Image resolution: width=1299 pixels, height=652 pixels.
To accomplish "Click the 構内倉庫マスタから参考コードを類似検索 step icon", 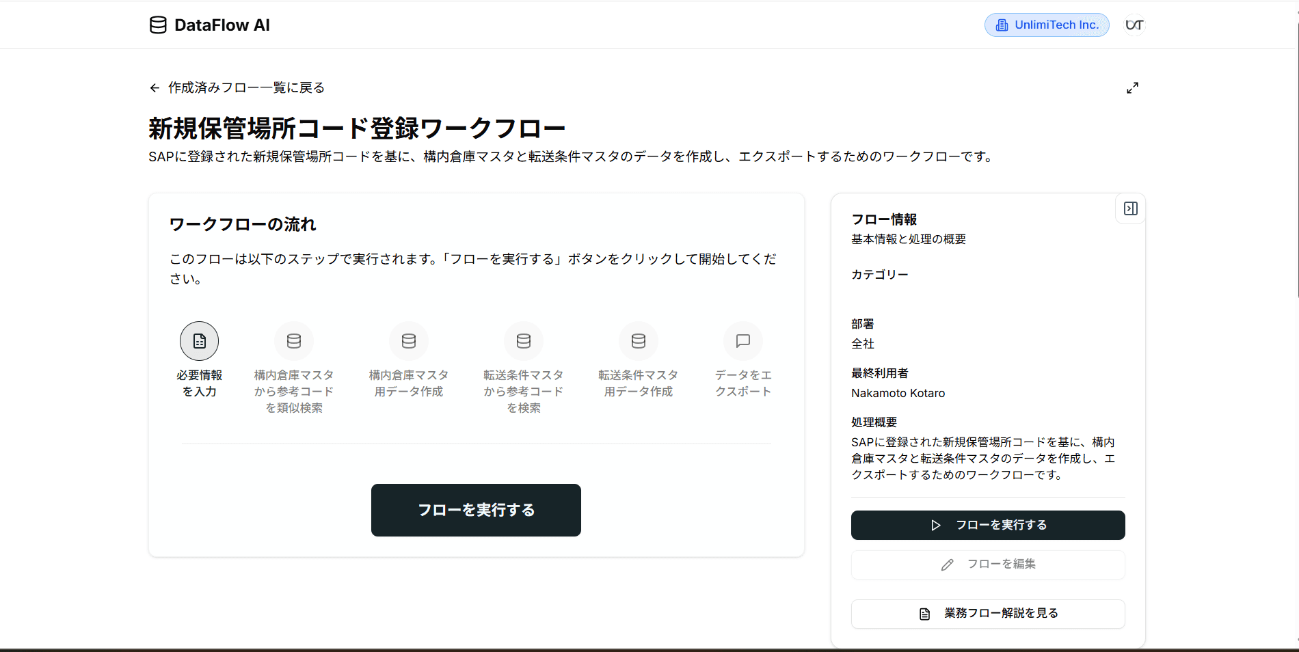I will pos(294,341).
